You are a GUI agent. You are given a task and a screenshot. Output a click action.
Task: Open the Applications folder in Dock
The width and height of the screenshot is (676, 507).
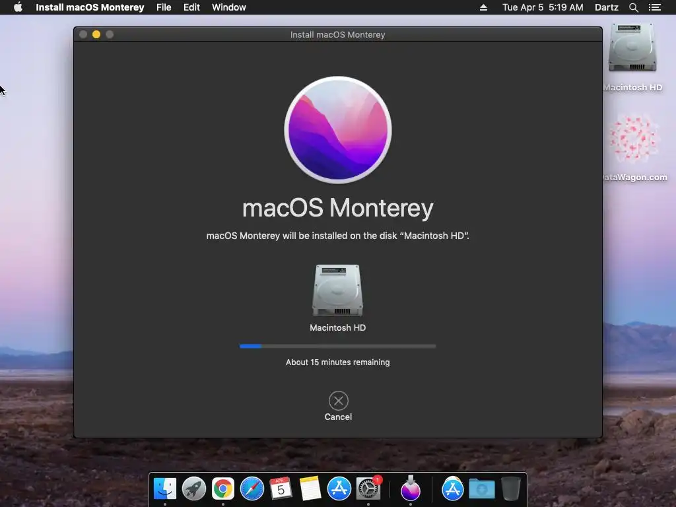(x=453, y=489)
